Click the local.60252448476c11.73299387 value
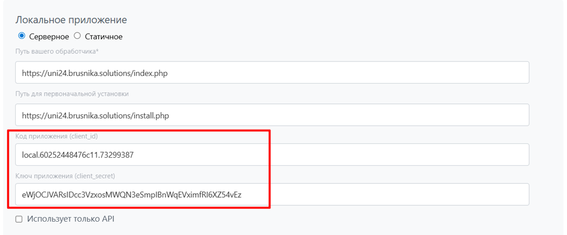Image resolution: width=567 pixels, height=235 pixels. click(x=78, y=155)
